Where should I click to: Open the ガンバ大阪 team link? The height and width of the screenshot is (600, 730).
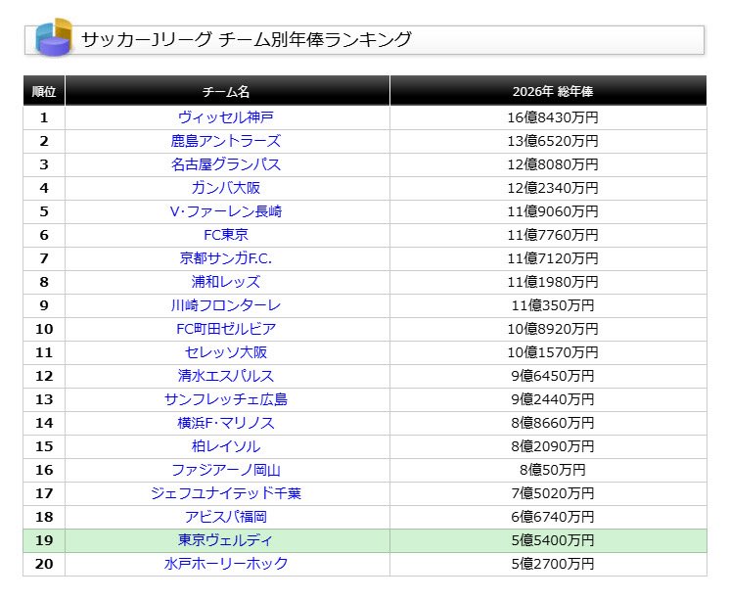[x=226, y=188]
